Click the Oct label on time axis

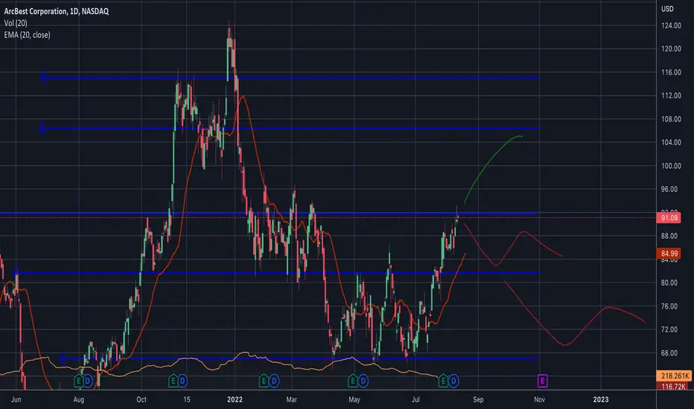(141, 400)
